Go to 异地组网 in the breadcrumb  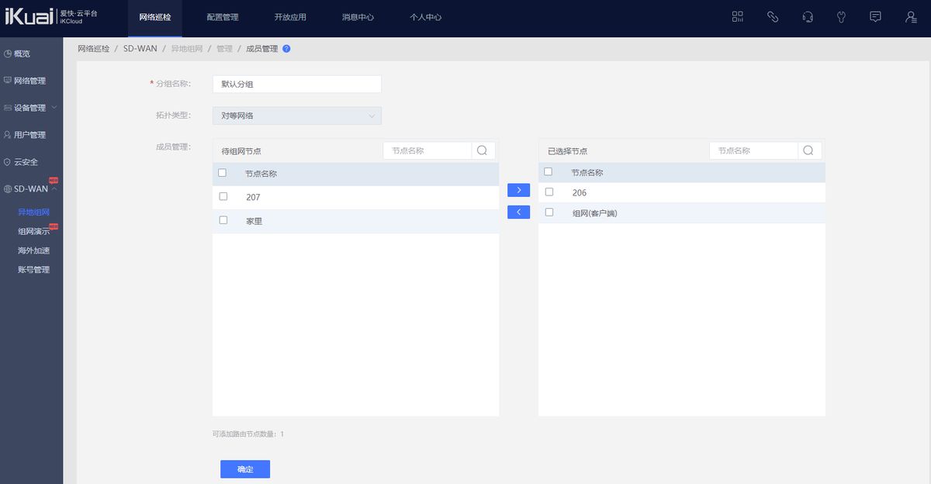187,48
